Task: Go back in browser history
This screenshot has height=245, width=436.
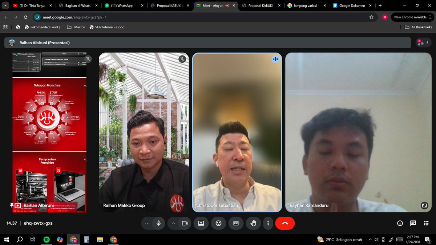Action: (6, 17)
